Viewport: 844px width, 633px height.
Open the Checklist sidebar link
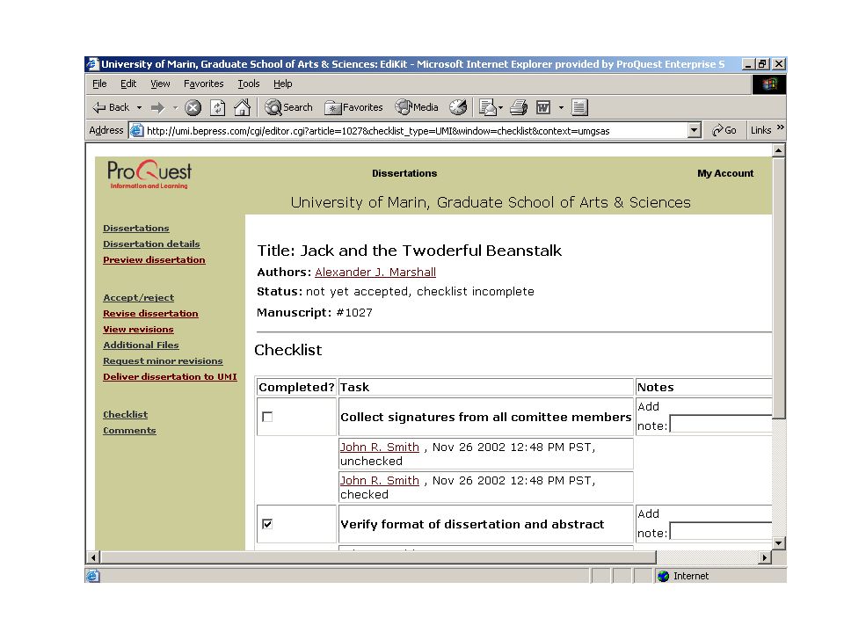click(x=126, y=414)
